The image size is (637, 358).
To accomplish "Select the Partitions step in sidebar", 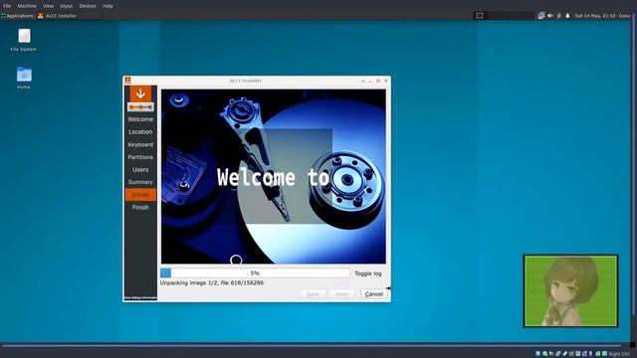I will click(140, 157).
